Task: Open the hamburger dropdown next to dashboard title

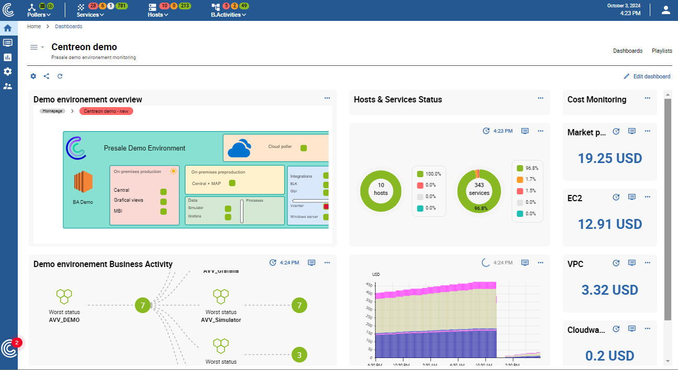Action: tap(36, 47)
